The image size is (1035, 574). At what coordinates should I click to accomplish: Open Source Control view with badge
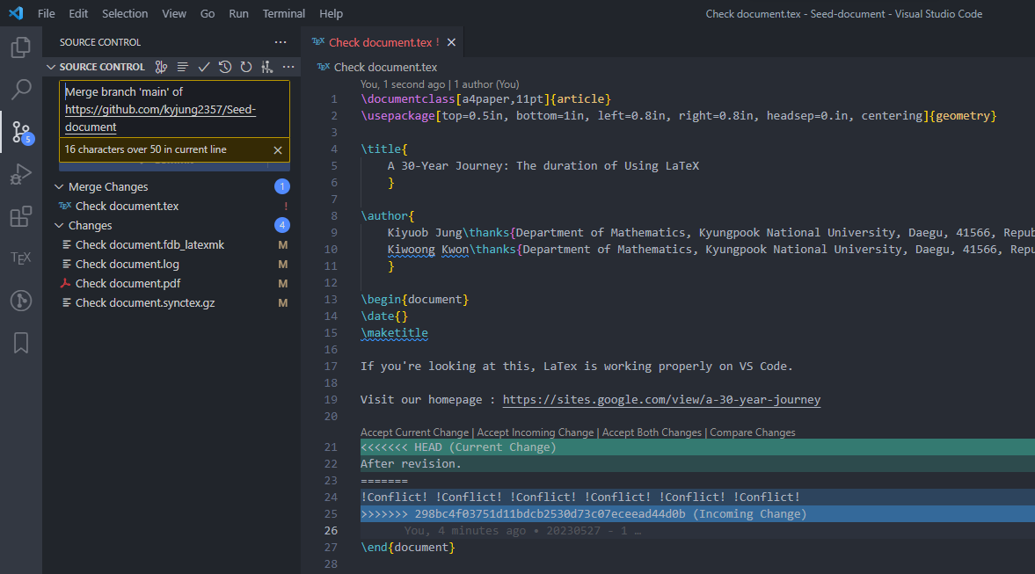coord(21,132)
